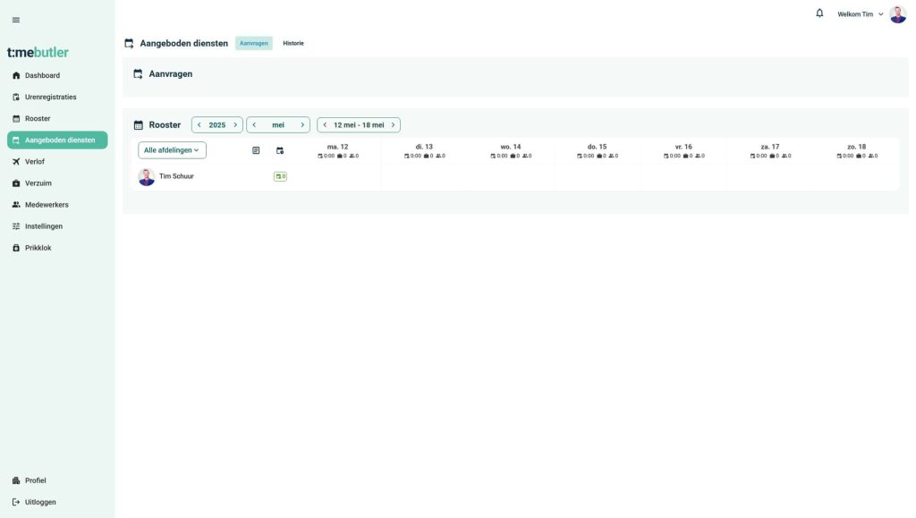Go to week after 18 mei
The height and width of the screenshot is (518, 916).
tap(394, 125)
